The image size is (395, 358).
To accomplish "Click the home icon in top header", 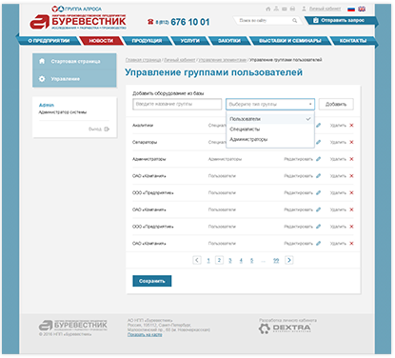I will tap(268, 9).
